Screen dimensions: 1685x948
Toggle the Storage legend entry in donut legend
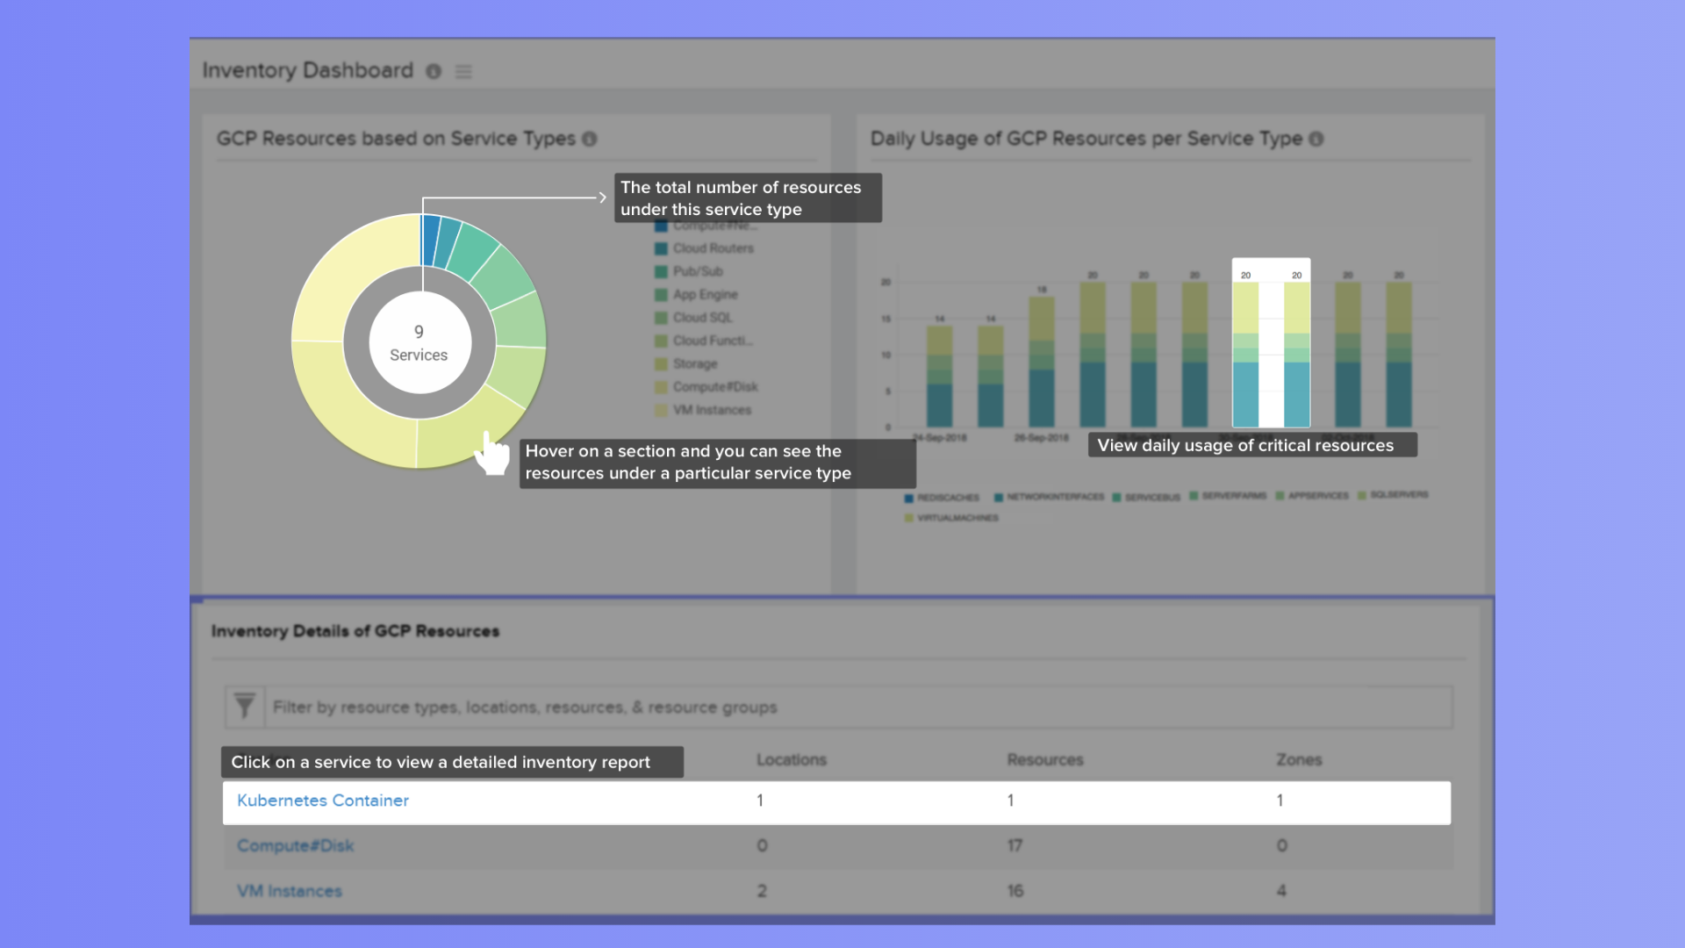pos(686,363)
